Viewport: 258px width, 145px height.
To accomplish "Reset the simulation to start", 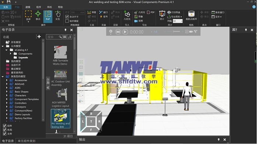I will [x=118, y=32].
